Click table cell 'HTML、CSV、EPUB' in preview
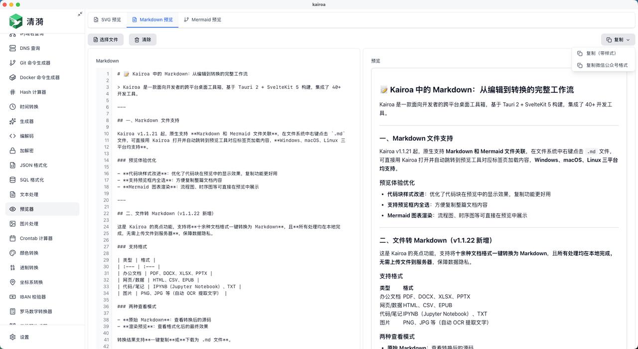The width and height of the screenshot is (638, 349). [428, 305]
